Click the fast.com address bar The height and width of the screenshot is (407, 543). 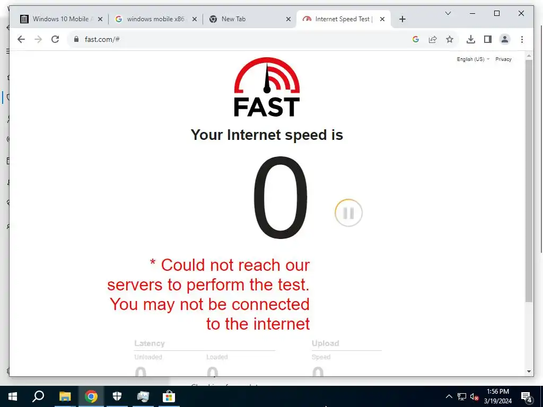[242, 39]
